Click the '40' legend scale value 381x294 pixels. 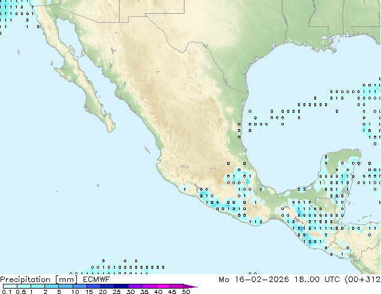tap(158, 292)
